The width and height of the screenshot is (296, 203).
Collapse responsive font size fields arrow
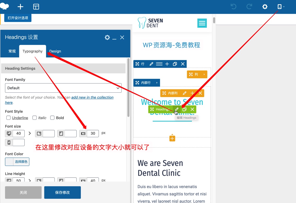click(30, 133)
